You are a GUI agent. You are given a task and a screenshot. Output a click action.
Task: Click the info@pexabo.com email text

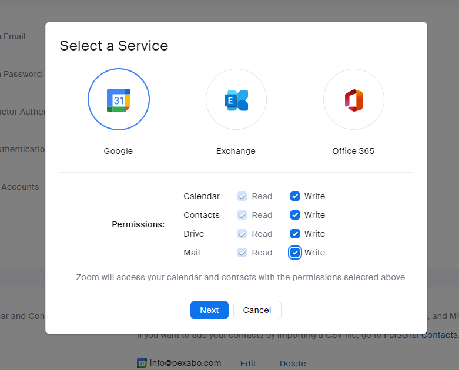point(185,363)
